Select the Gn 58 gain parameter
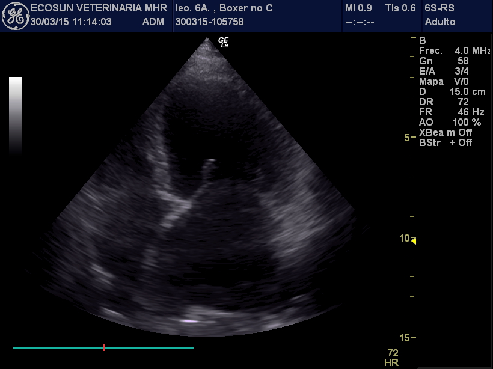493x369 pixels. pyautogui.click(x=444, y=61)
